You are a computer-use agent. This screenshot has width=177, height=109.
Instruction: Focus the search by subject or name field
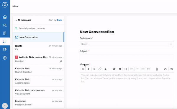tap(38, 28)
